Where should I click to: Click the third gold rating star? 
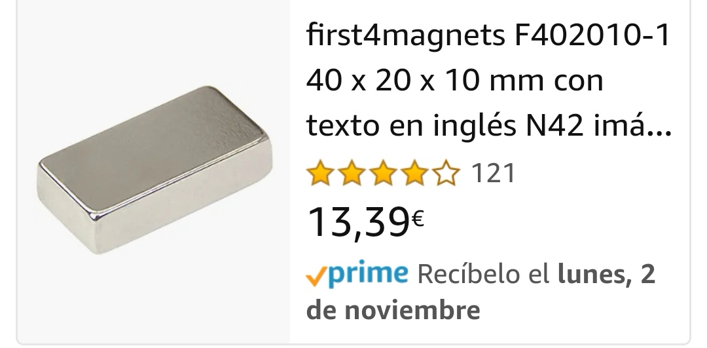(383, 173)
